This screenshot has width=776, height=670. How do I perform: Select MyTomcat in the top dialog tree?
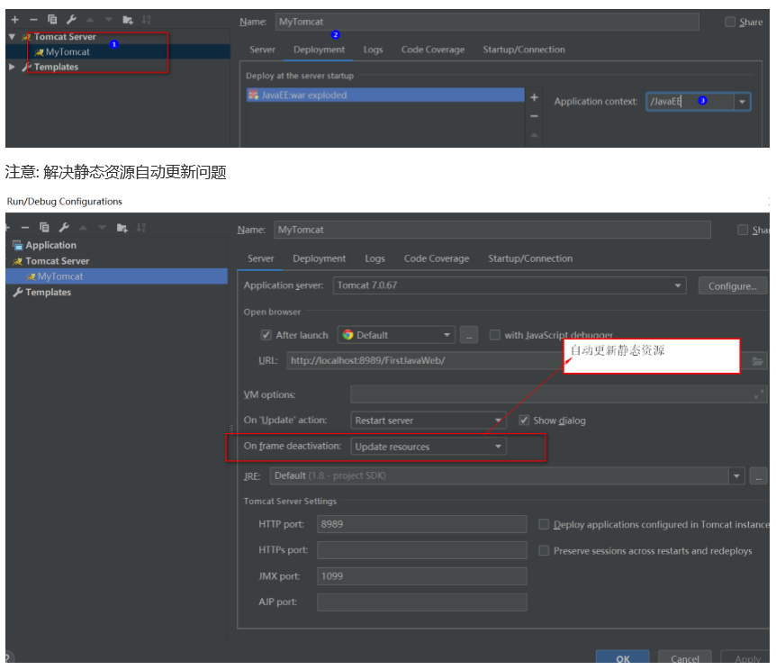coord(118,52)
